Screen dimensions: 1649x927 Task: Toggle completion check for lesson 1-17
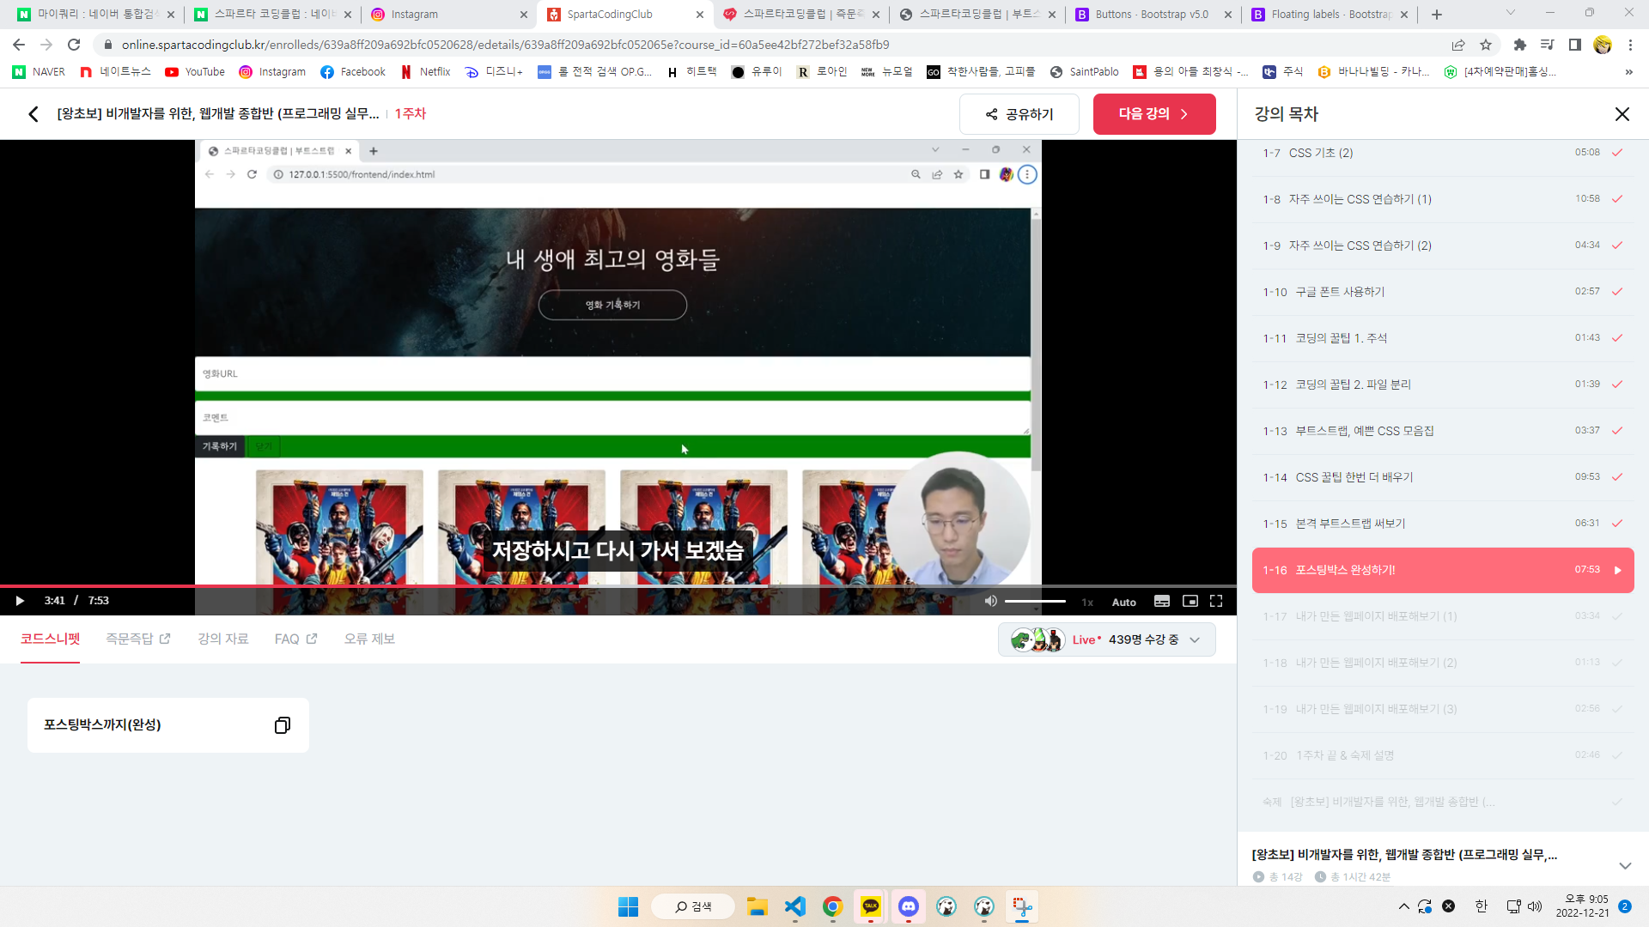1616,616
